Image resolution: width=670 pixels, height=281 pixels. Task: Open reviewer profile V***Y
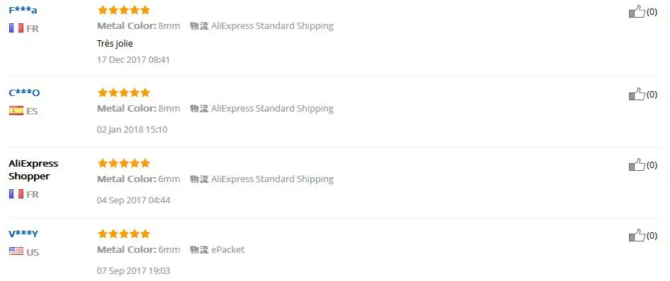(x=23, y=234)
